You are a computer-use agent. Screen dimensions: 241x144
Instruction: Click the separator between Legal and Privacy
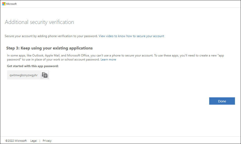tap(40, 141)
